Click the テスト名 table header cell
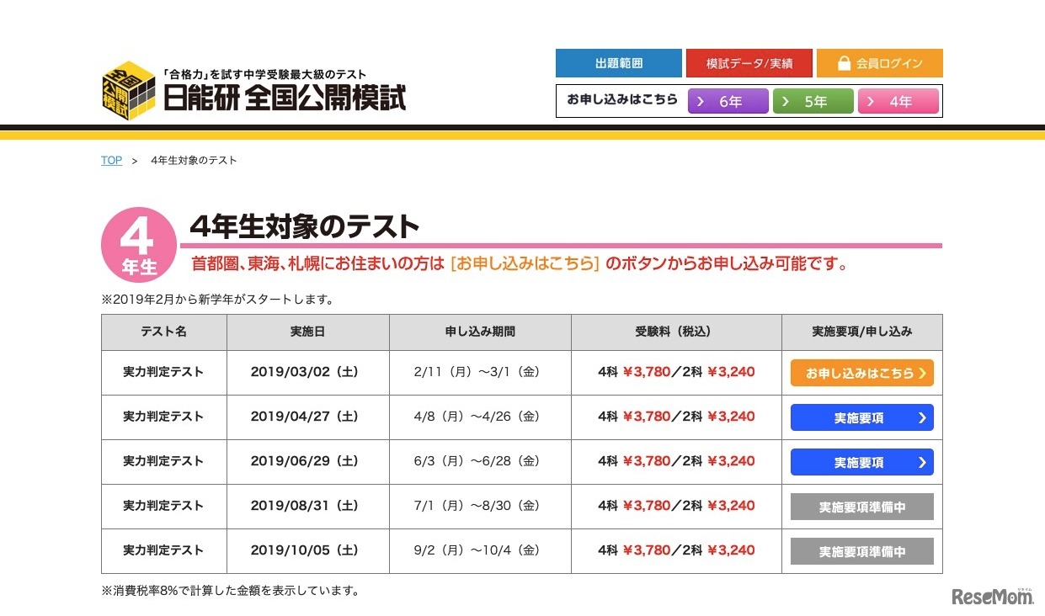This screenshot has width=1045, height=616. (163, 332)
